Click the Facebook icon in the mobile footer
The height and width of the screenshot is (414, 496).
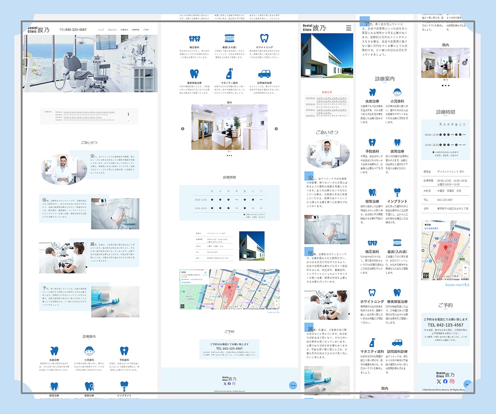pyautogui.click(x=445, y=381)
